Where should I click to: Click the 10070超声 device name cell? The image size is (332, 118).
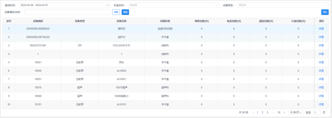[x=121, y=88]
